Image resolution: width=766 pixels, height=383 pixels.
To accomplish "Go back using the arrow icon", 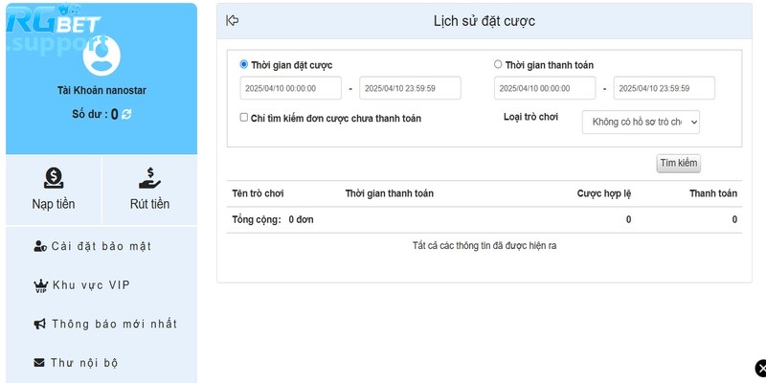I will click(x=232, y=20).
